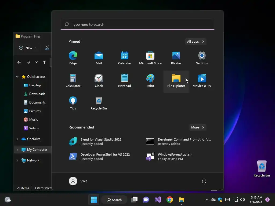Image resolution: width=275 pixels, height=206 pixels.
Task: Open recent locations dropdown in File Explorer
Action: (x=37, y=62)
